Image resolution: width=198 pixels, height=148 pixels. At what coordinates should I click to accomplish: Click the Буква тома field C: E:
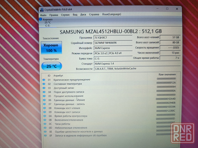pos(113,59)
